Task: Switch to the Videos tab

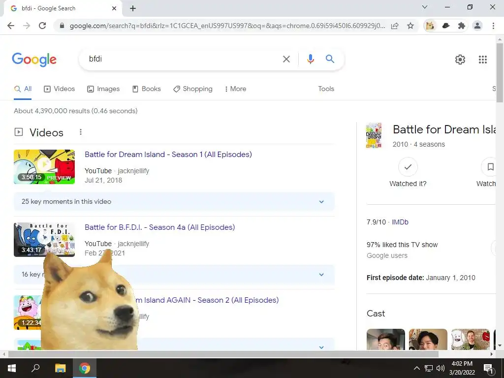Action: (x=60, y=89)
